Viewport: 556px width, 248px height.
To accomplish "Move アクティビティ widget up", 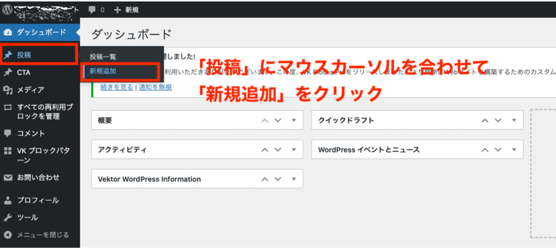I will click(264, 149).
